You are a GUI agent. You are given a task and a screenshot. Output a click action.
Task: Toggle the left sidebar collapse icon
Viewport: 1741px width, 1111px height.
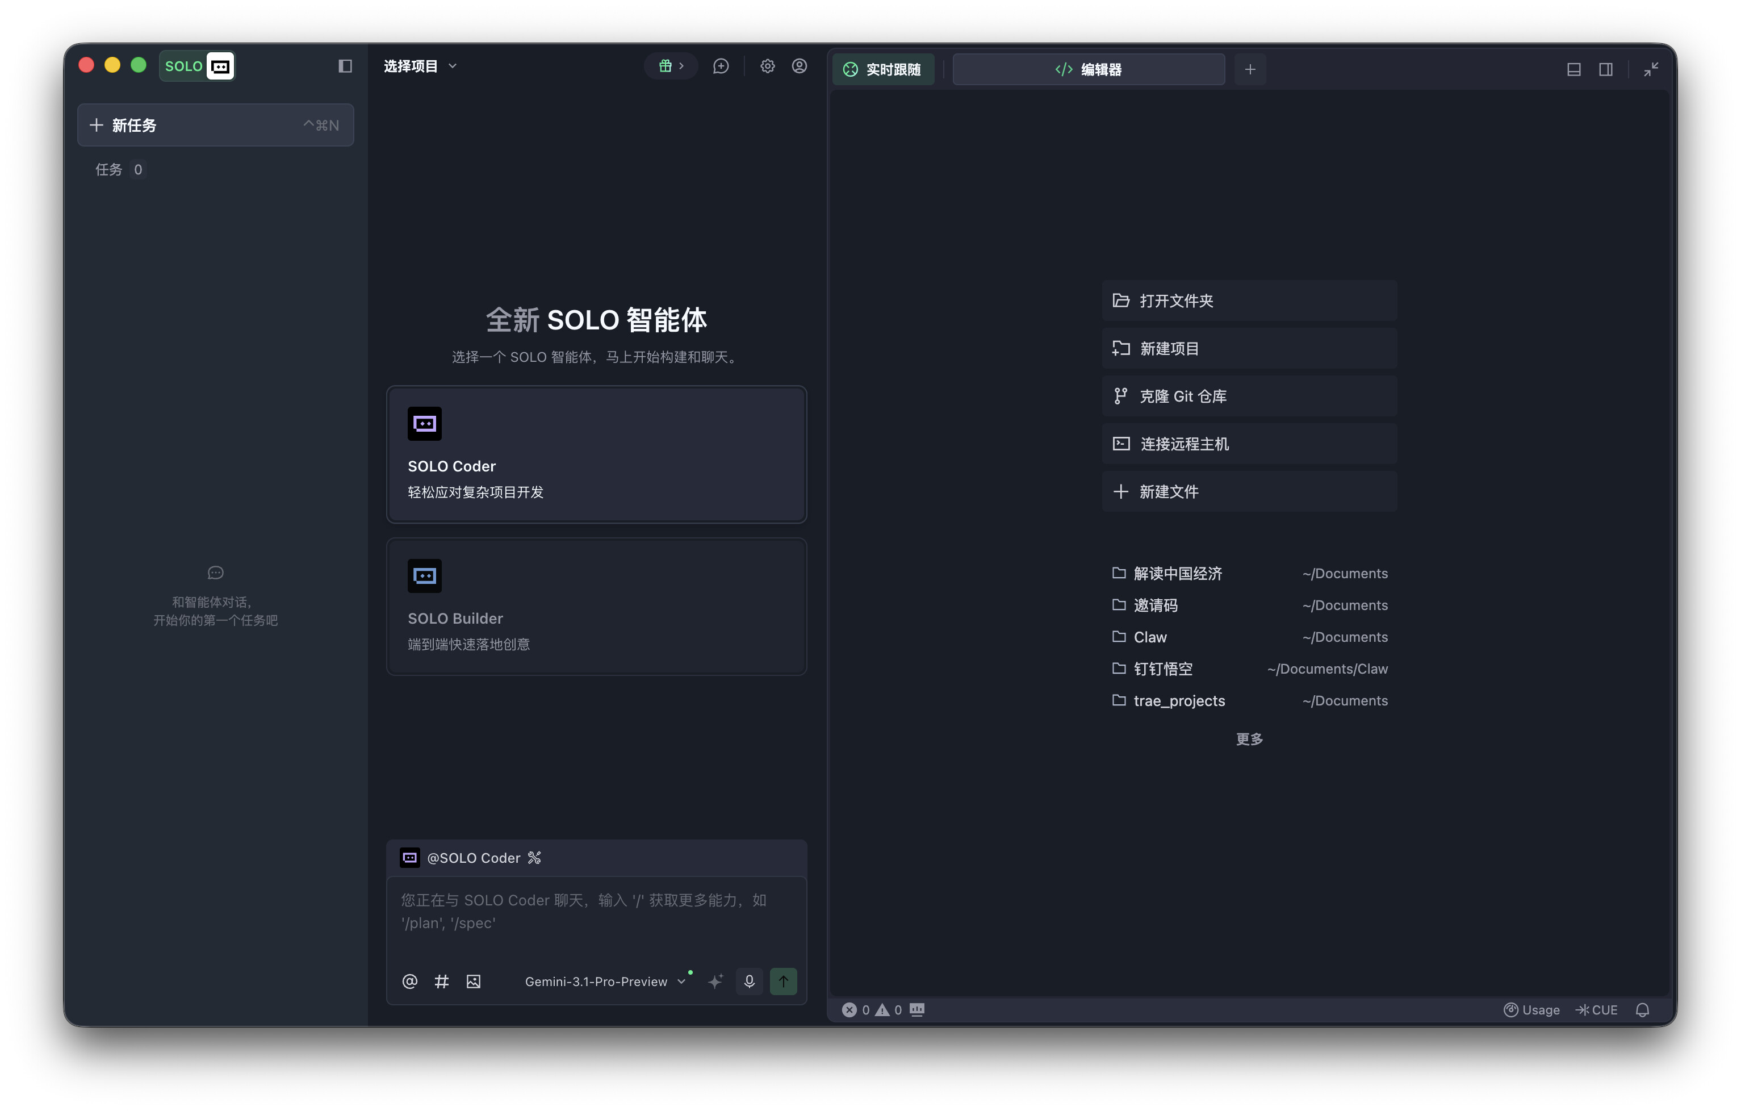(345, 66)
